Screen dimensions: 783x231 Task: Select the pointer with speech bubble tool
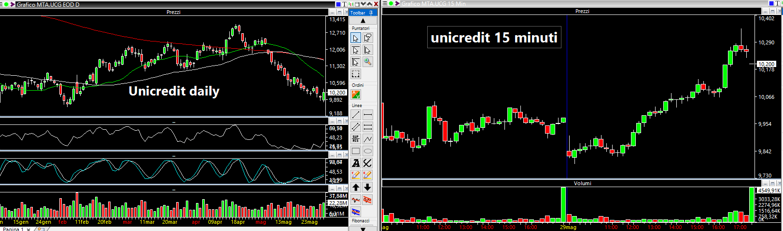[368, 38]
